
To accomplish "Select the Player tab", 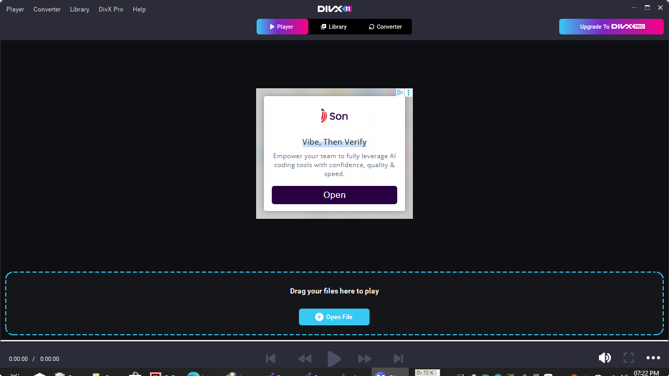I will point(282,27).
